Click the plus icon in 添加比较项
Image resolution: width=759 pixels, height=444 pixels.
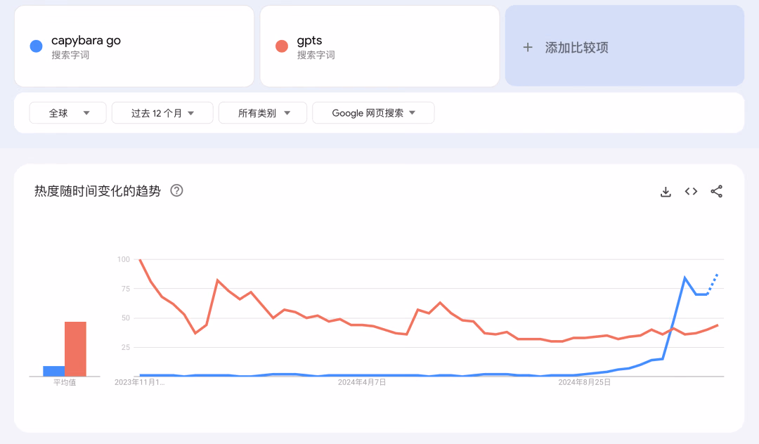pyautogui.click(x=528, y=47)
